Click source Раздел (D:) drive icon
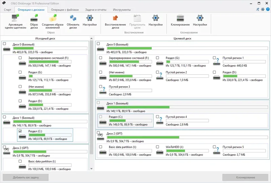Viewport: 271px width, 183px height. [22, 106]
